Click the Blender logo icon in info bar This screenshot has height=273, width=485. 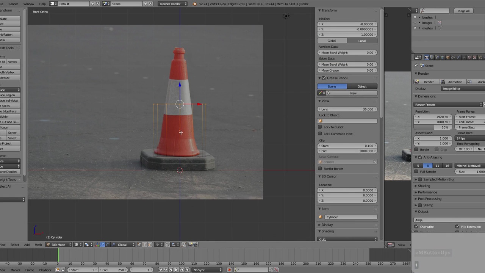195,4
